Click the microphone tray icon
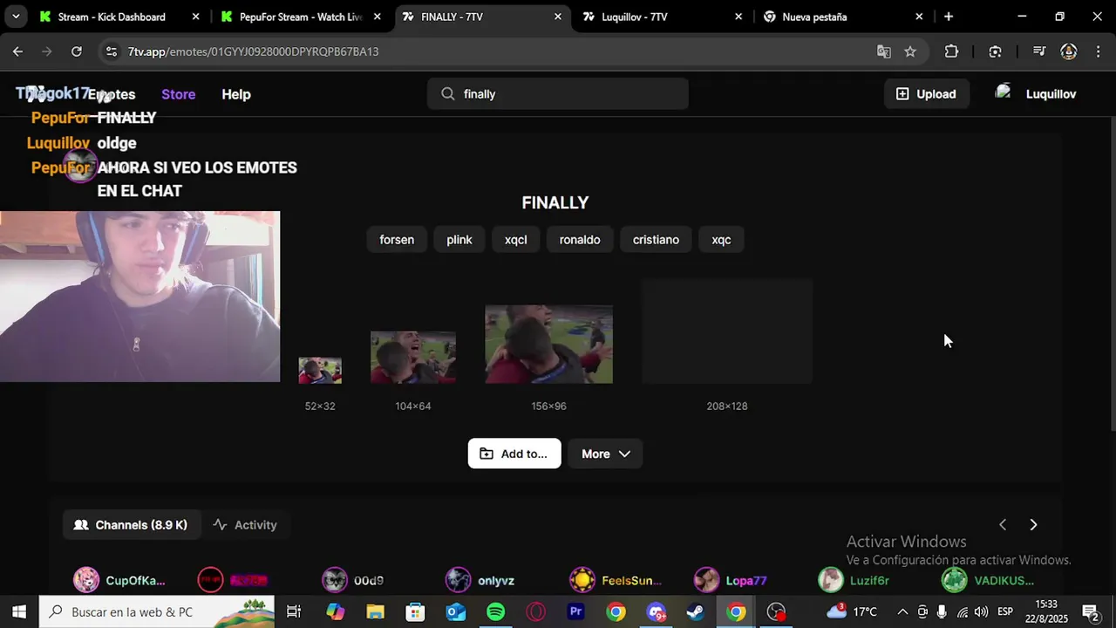Viewport: 1116px width, 628px height. point(942,612)
